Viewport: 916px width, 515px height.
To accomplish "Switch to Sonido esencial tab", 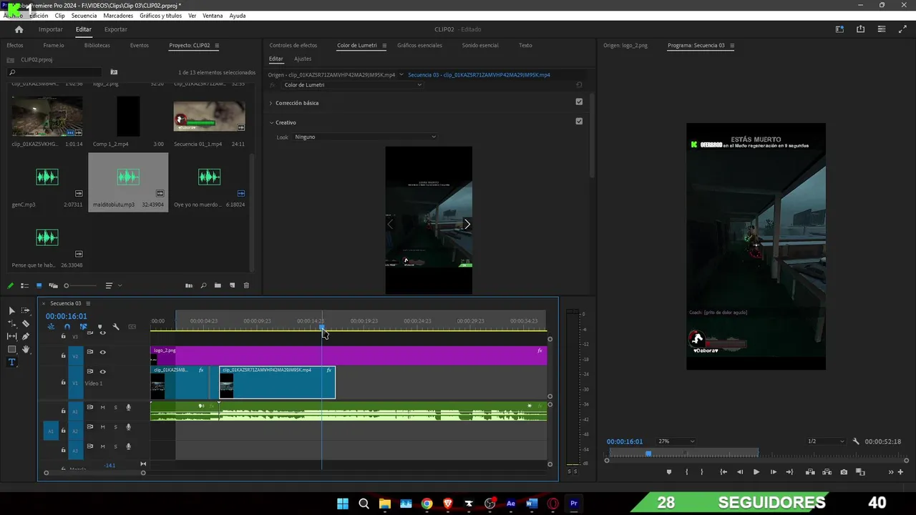I will click(x=480, y=45).
